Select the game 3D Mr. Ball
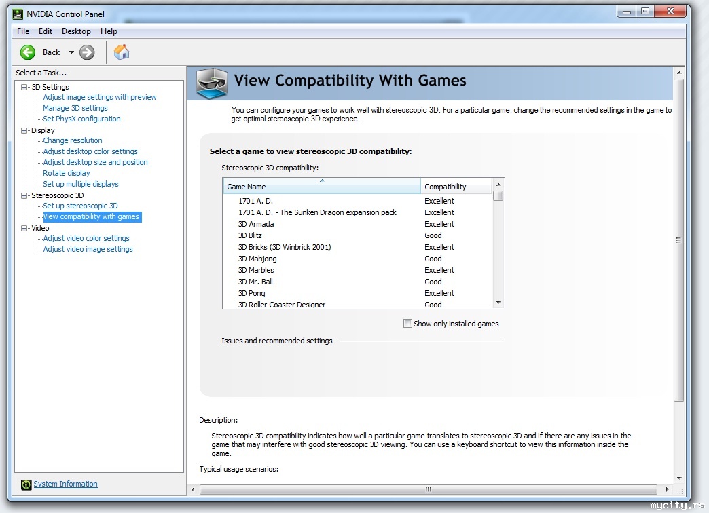This screenshot has height=513, width=709. pyautogui.click(x=357, y=282)
